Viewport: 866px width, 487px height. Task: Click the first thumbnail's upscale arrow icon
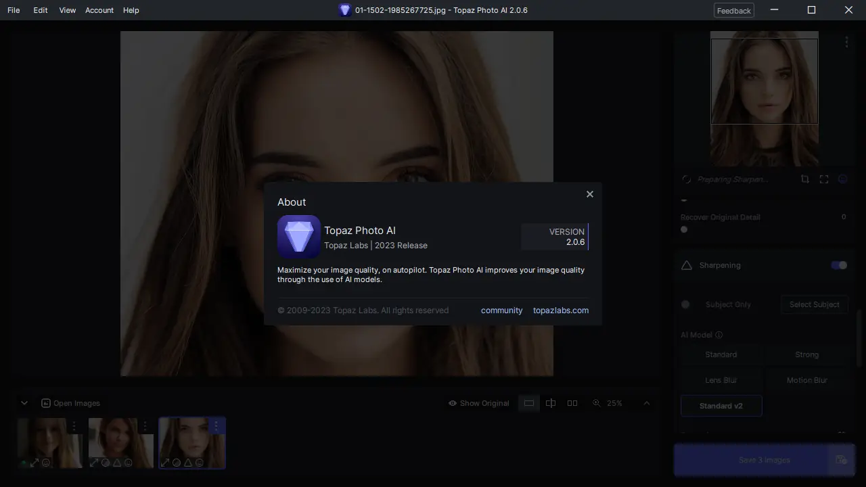(35, 463)
